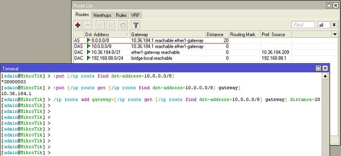Sort by Routing Mark column header
This screenshot has height=156, width=341.
[x=245, y=35]
